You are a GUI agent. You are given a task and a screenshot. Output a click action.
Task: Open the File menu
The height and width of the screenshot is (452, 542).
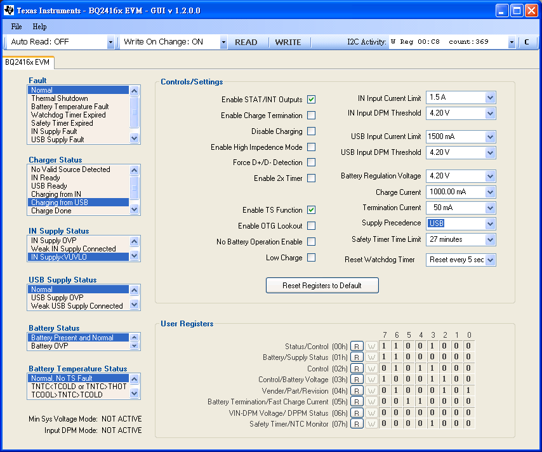tap(17, 27)
